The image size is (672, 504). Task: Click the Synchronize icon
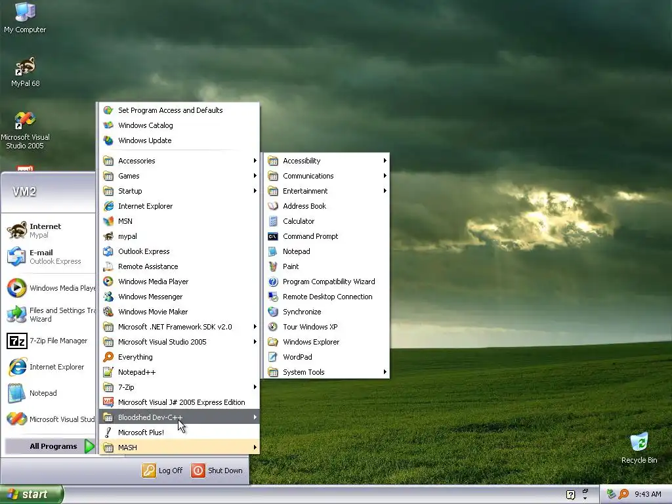pos(273,312)
